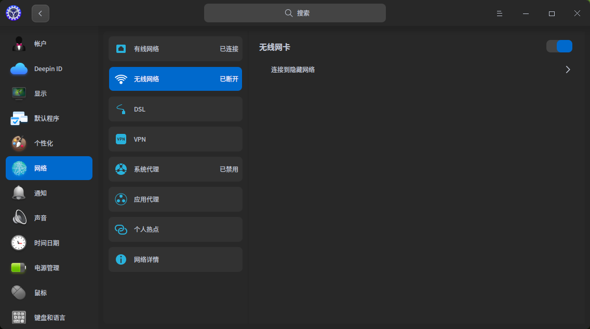Viewport: 590px width, 329px height.
Task: Close the Control Center window
Action: [577, 13]
